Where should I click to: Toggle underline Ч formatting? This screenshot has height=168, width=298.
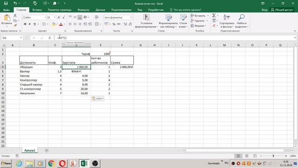click(x=34, y=24)
